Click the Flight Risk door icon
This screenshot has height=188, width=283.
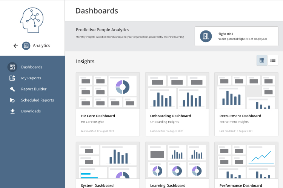[206, 36]
